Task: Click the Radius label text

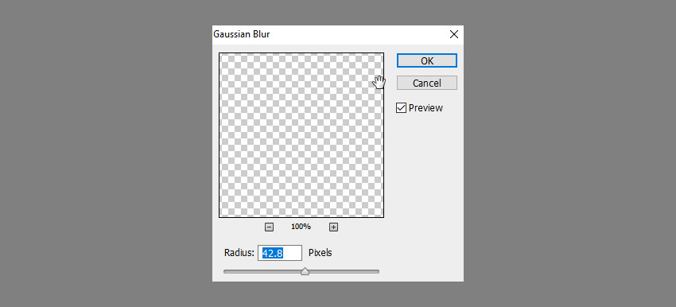Action: pos(239,253)
